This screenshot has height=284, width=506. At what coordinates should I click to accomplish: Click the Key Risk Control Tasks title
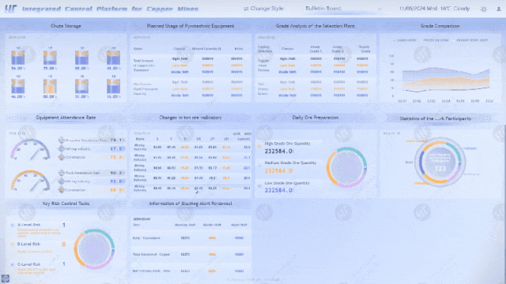[66, 204]
